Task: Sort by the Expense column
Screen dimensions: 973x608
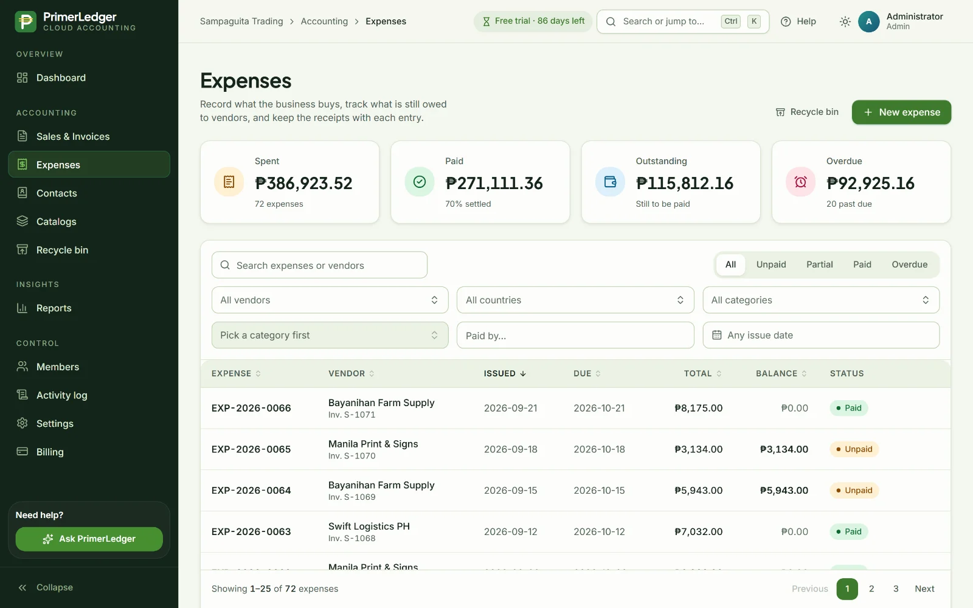Action: [236, 373]
